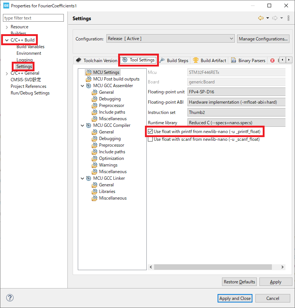Click the type filter text field
This screenshot has width=295, height=308.
[33, 18]
